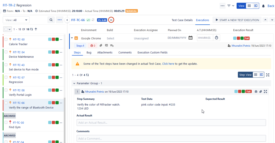This screenshot has width=275, height=143.
Task: Open execution attachments paperclip icon
Action: pos(101,46)
